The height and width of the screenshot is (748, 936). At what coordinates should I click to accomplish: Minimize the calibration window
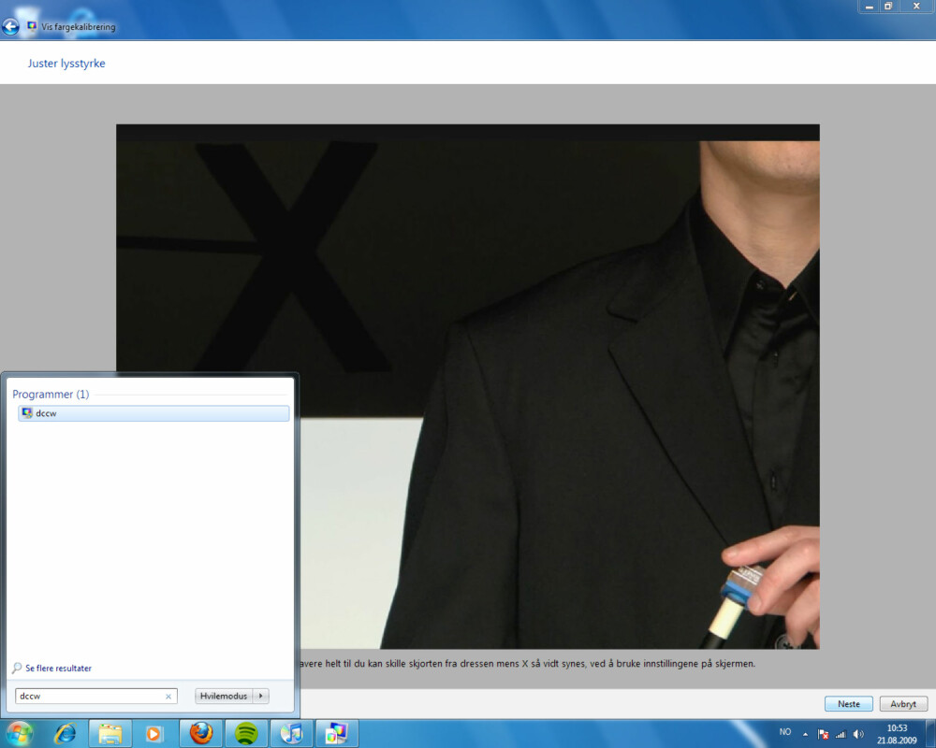point(870,7)
